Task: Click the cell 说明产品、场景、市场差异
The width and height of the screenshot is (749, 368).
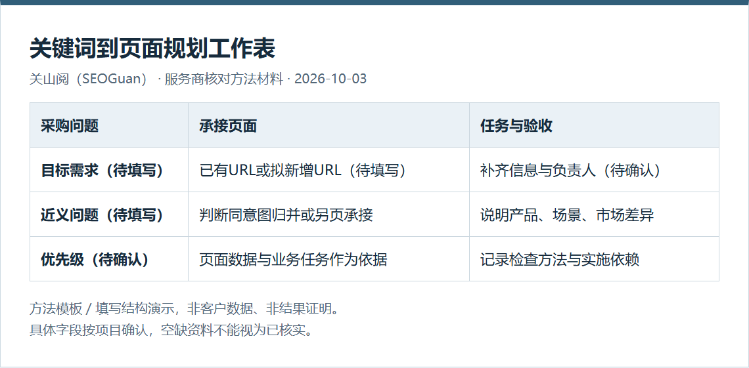Action: pyautogui.click(x=594, y=215)
